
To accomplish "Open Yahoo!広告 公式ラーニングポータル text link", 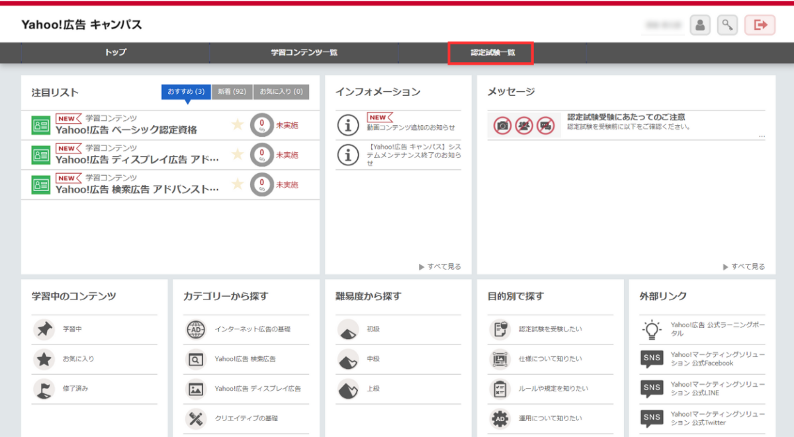I will [718, 329].
